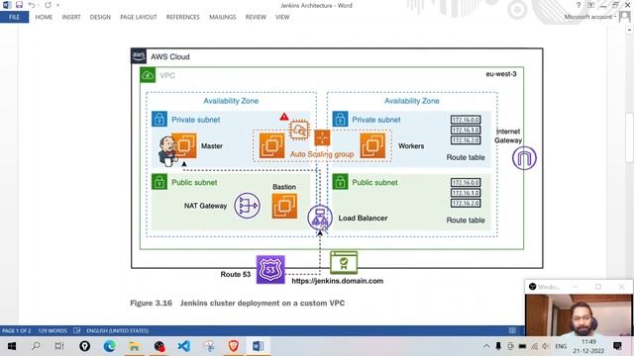This screenshot has width=634, height=356.
Task: Show hidden system tray icons chevron
Action: point(486,346)
